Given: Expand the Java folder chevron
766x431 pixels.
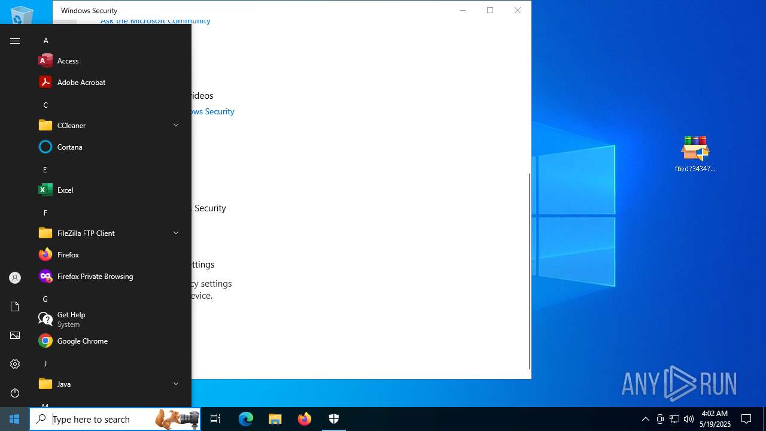Looking at the screenshot, I should pyautogui.click(x=176, y=384).
